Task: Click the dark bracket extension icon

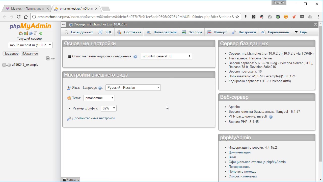Action: point(254,17)
